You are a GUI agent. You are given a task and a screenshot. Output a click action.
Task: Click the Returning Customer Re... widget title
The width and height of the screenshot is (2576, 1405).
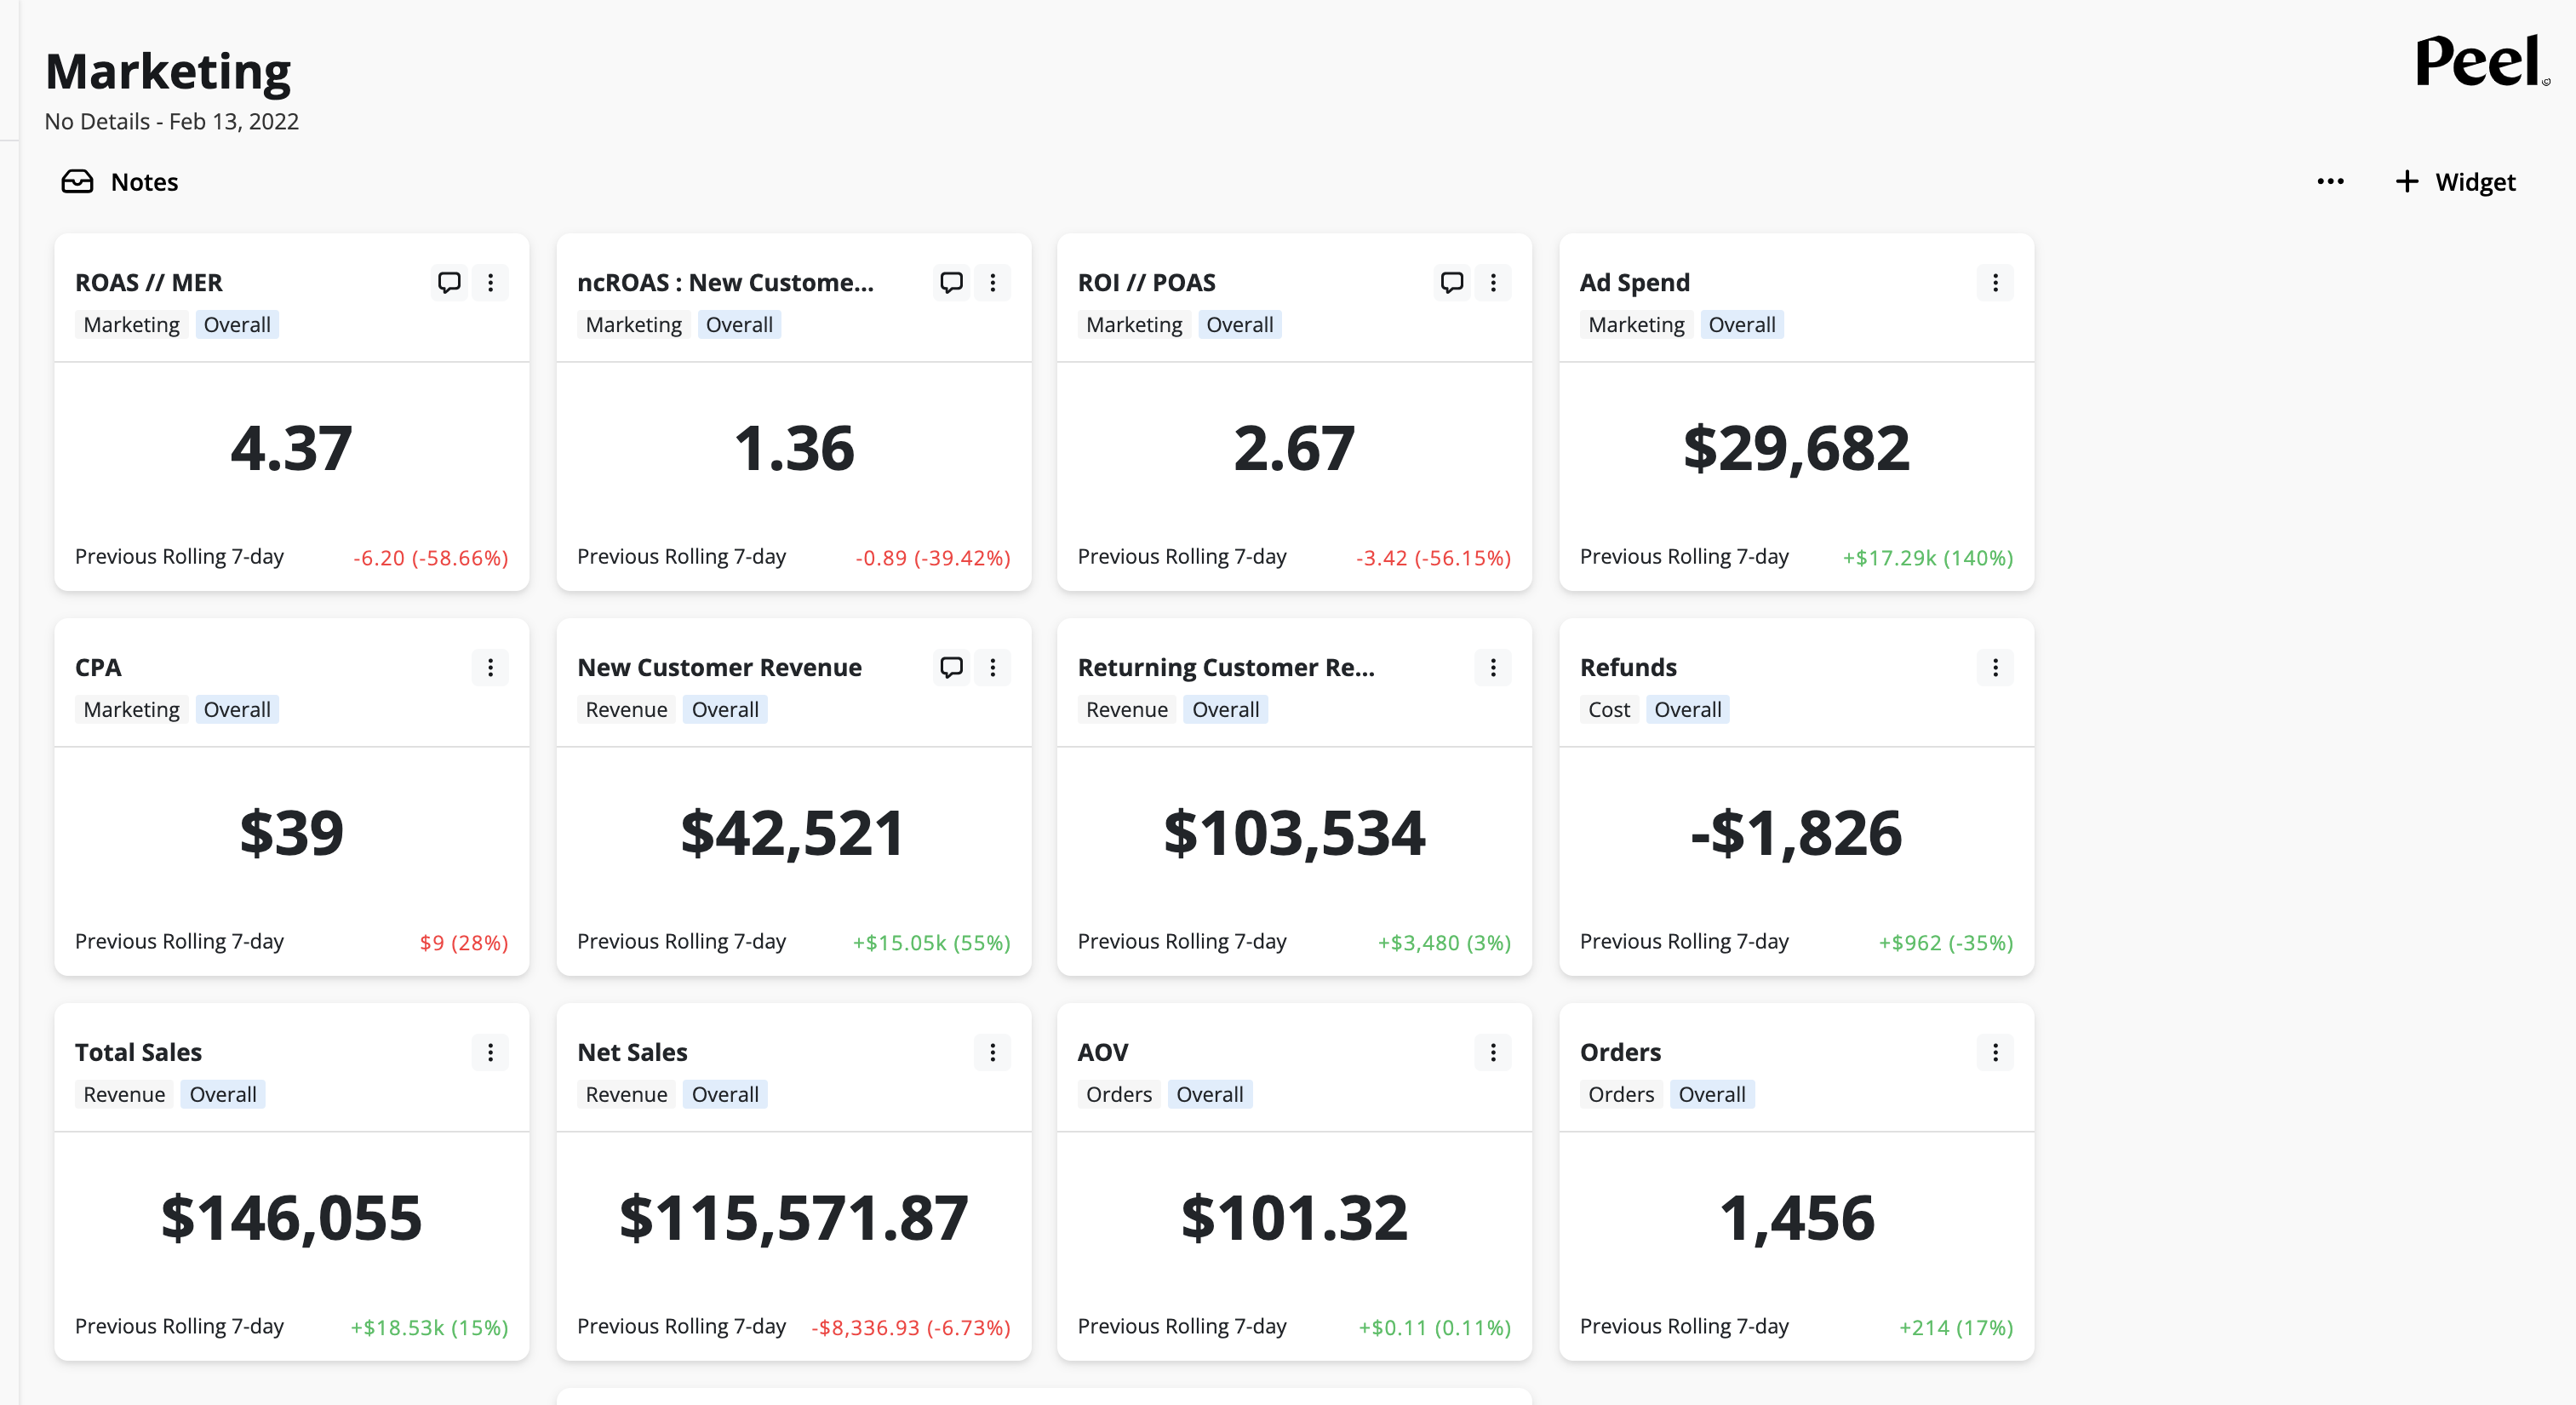point(1226,667)
